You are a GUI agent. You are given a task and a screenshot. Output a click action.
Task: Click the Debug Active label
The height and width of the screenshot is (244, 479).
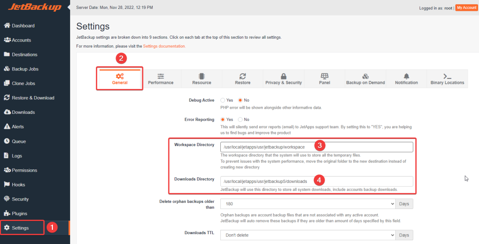pyautogui.click(x=202, y=100)
